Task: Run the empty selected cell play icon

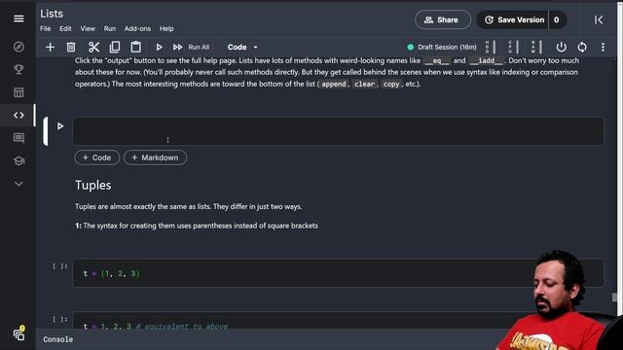Action: [60, 126]
